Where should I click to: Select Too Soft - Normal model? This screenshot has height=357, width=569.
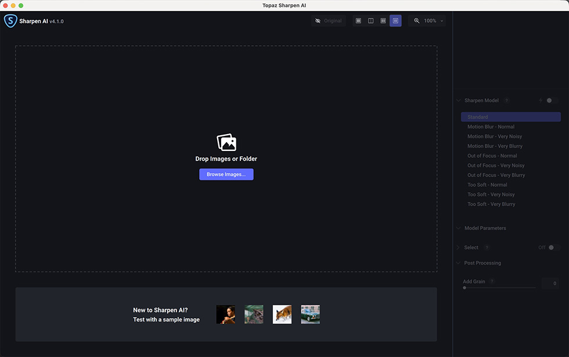point(510,185)
